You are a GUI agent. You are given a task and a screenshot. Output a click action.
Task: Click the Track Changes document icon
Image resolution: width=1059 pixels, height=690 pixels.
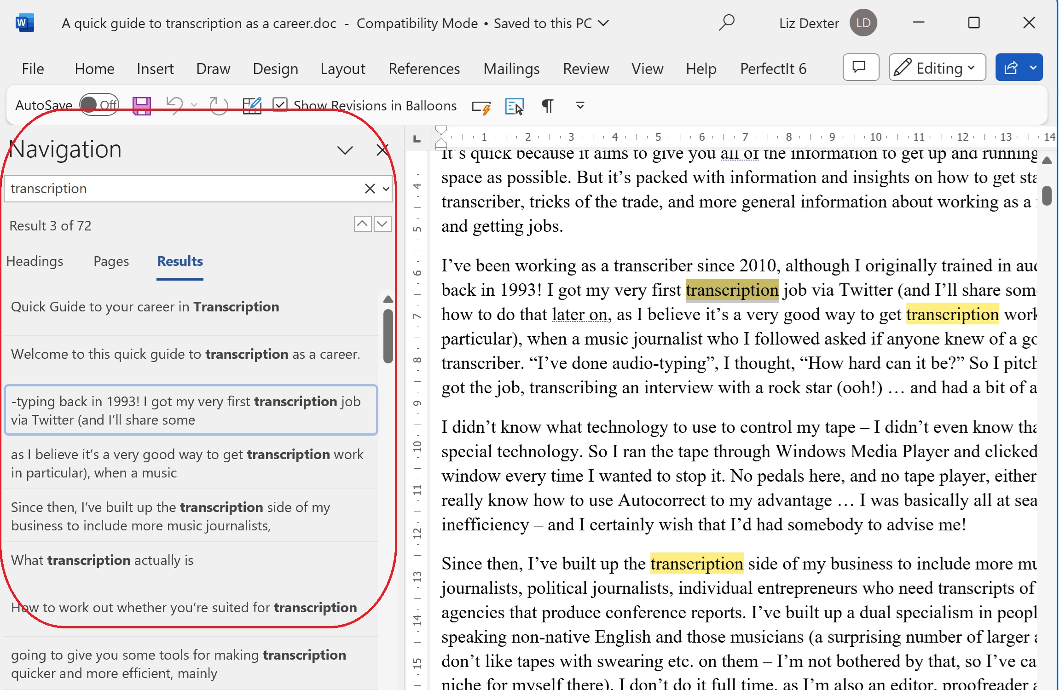[252, 106]
